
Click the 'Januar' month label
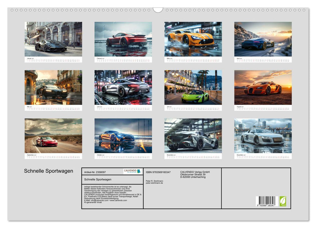click(30, 58)
